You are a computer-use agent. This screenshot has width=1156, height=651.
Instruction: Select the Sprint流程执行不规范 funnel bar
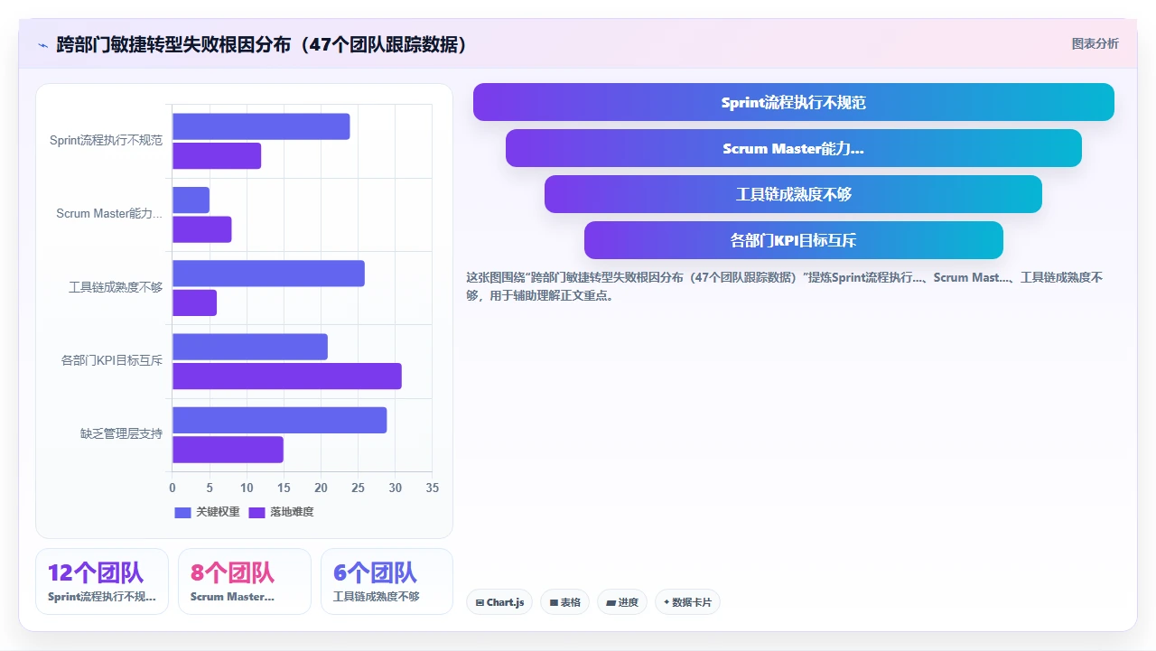click(x=793, y=102)
